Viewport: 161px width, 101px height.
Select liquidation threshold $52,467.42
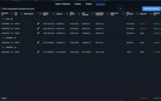point(100,28)
